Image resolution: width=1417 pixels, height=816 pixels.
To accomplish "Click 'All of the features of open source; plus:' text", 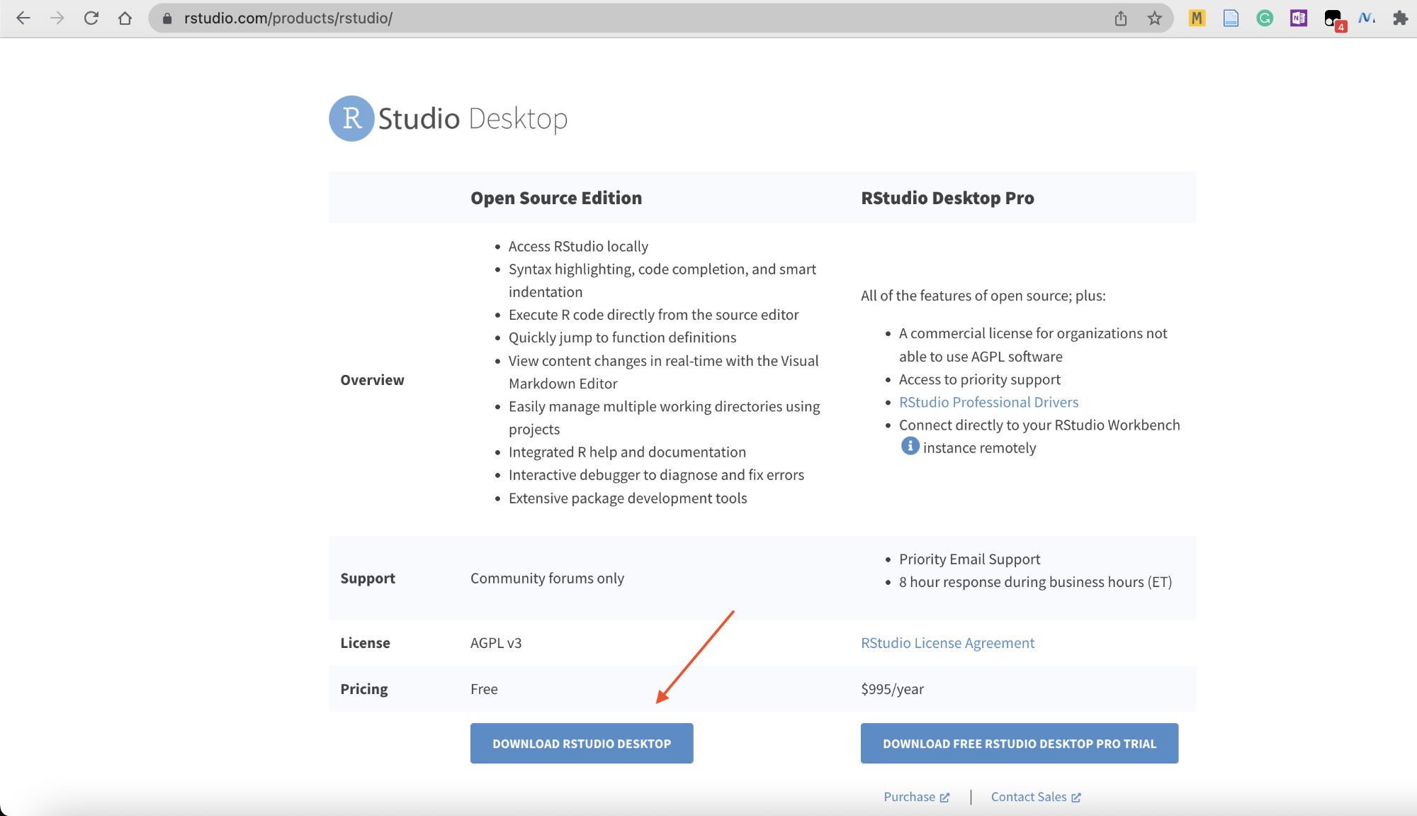I will point(983,295).
